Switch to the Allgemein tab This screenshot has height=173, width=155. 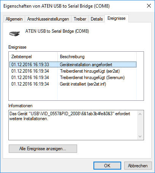pyautogui.click(x=14, y=19)
